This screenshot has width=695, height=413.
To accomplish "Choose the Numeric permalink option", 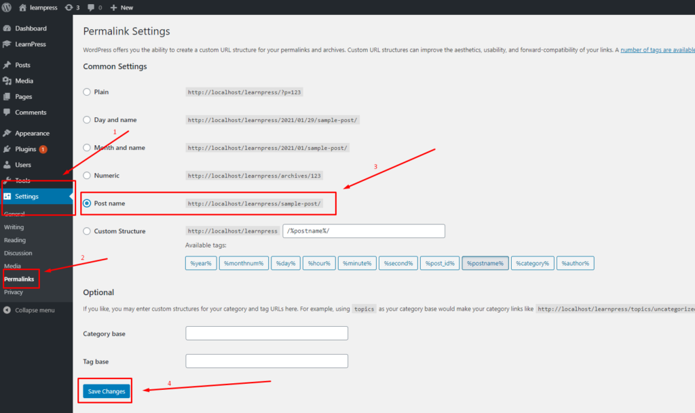I will tap(87, 176).
